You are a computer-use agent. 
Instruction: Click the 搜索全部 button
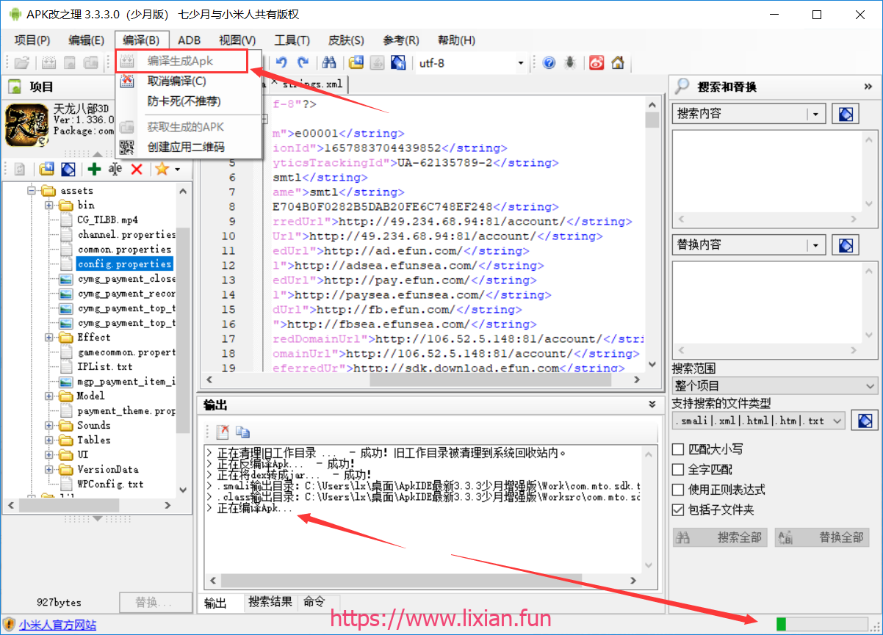pyautogui.click(x=720, y=537)
